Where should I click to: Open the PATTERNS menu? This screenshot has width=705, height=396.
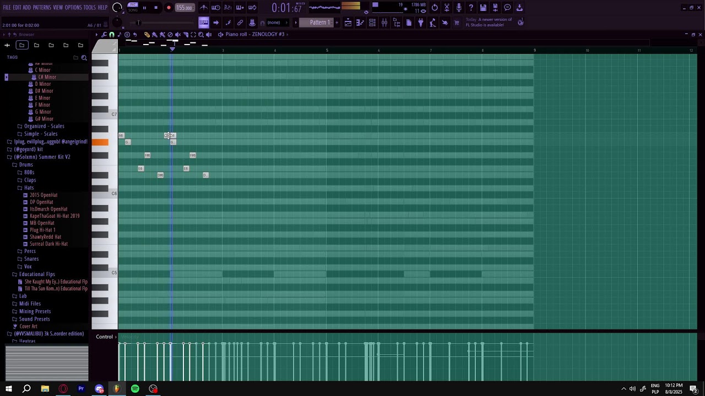(x=42, y=8)
